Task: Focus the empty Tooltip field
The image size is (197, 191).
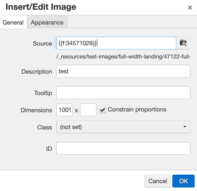Action: pyautogui.click(x=123, y=93)
